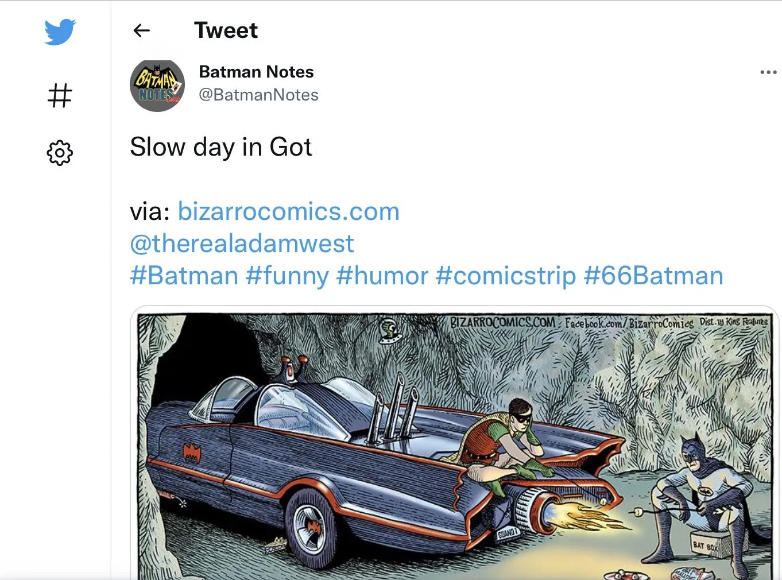Open the Settings gear icon

(60, 153)
